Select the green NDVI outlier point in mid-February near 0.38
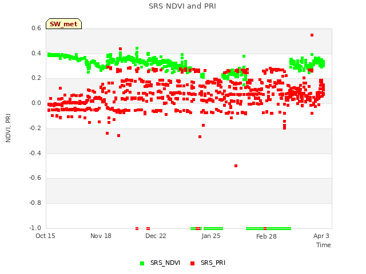This screenshot has width=366, height=274. click(x=244, y=56)
